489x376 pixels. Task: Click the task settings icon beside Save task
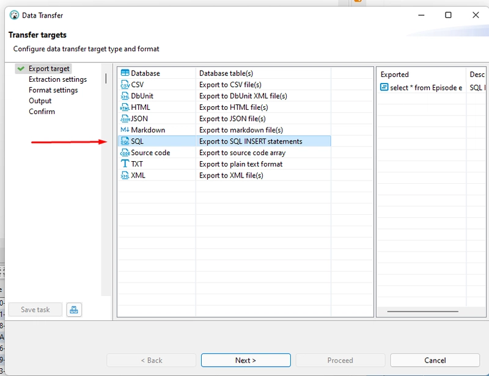tap(74, 309)
